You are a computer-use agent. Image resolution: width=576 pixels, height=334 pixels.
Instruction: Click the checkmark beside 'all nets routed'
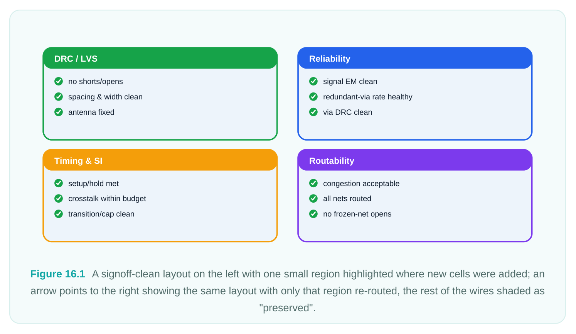(x=313, y=198)
